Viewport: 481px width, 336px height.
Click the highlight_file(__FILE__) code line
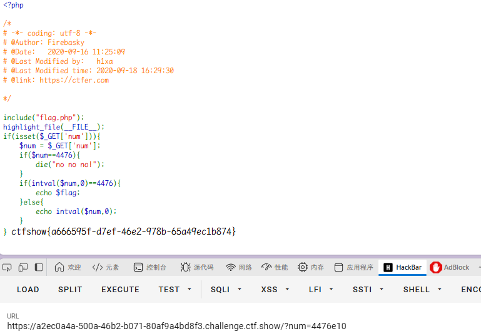click(54, 127)
